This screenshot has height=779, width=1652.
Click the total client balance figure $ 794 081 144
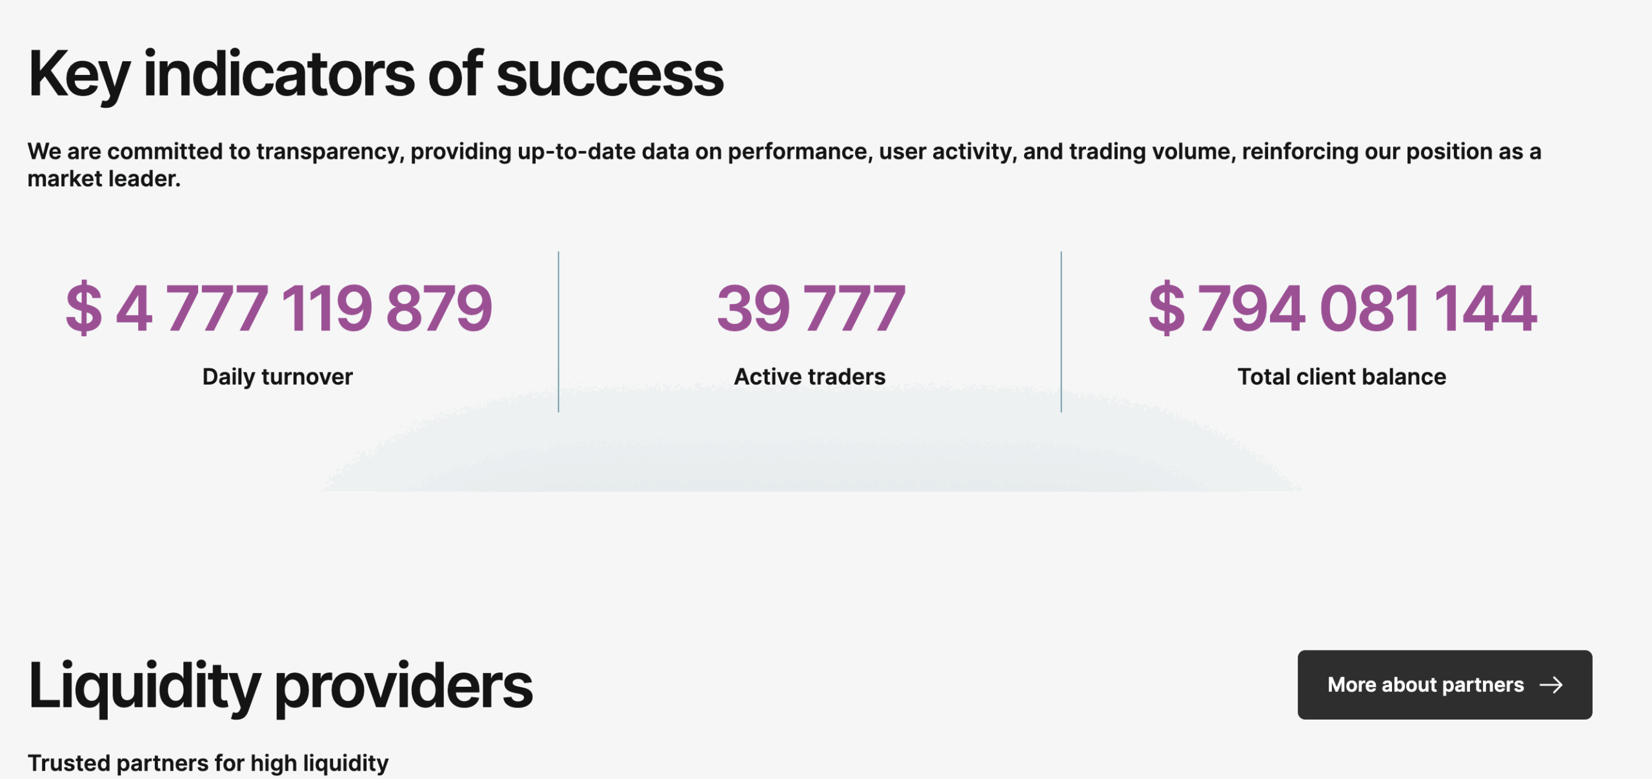[x=1342, y=308]
